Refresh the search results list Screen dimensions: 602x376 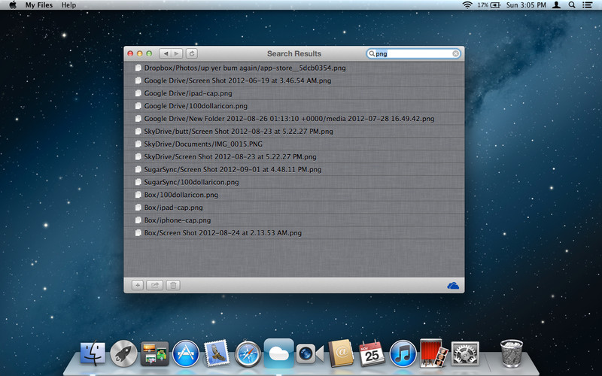(192, 53)
